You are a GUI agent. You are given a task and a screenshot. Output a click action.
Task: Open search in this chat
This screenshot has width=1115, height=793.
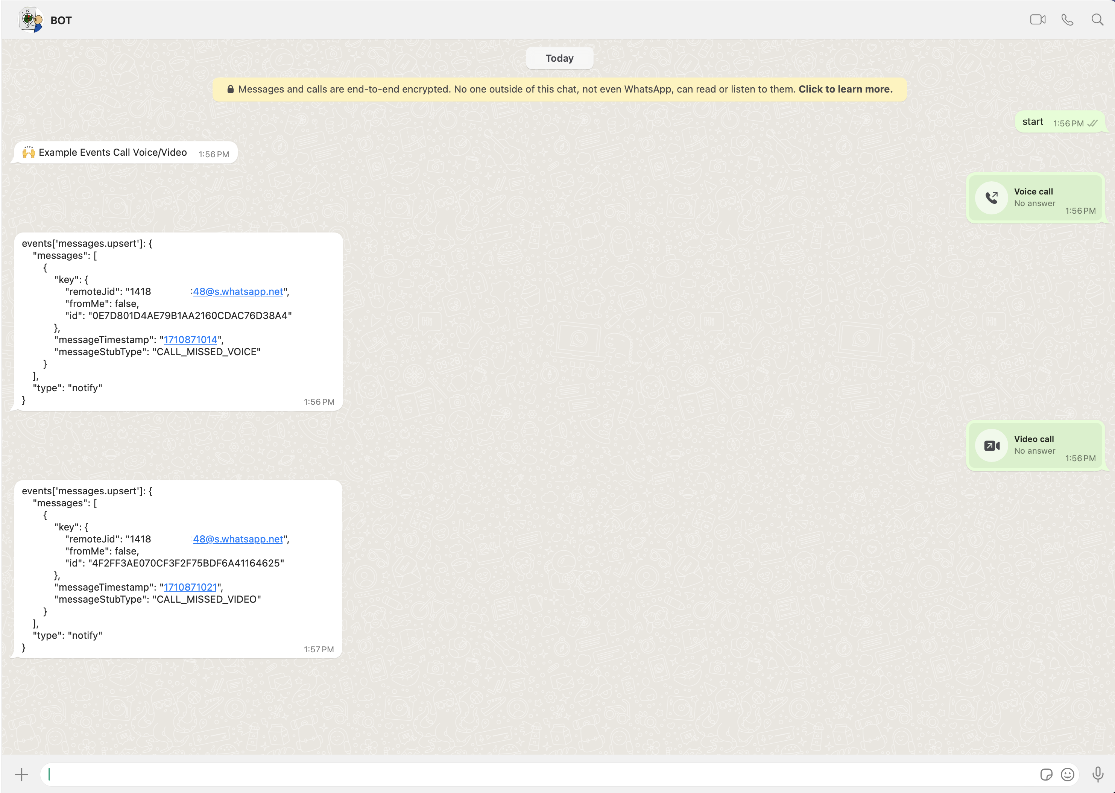tap(1097, 20)
